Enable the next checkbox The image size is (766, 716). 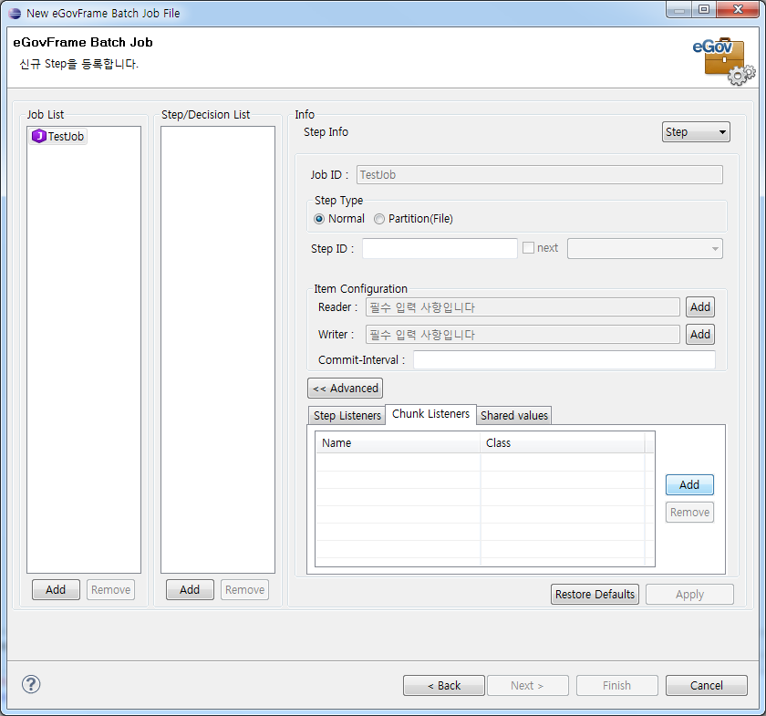click(528, 248)
